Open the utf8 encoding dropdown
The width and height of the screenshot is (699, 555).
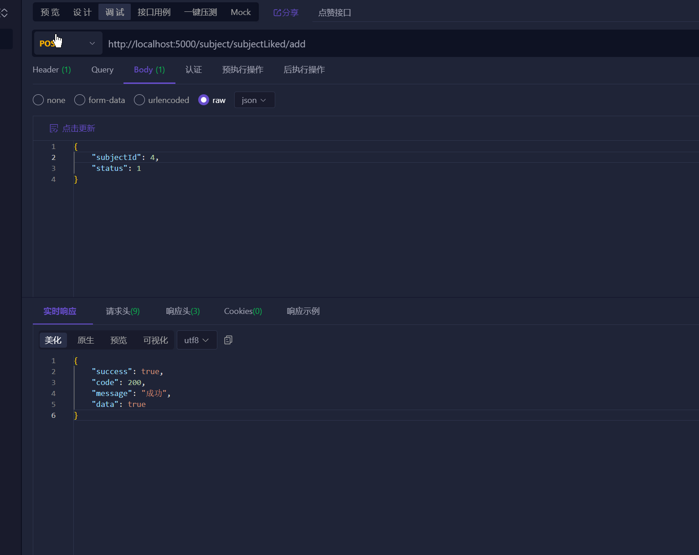[x=197, y=340]
